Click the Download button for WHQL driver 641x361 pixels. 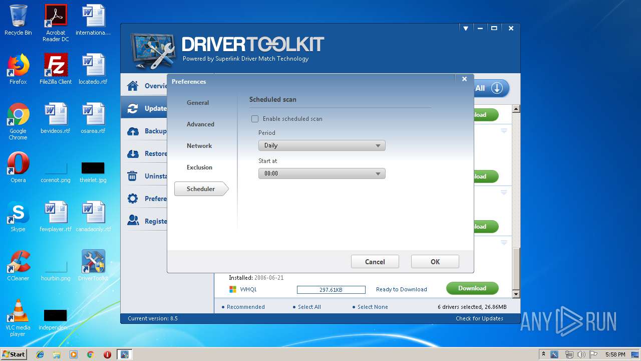point(472,288)
